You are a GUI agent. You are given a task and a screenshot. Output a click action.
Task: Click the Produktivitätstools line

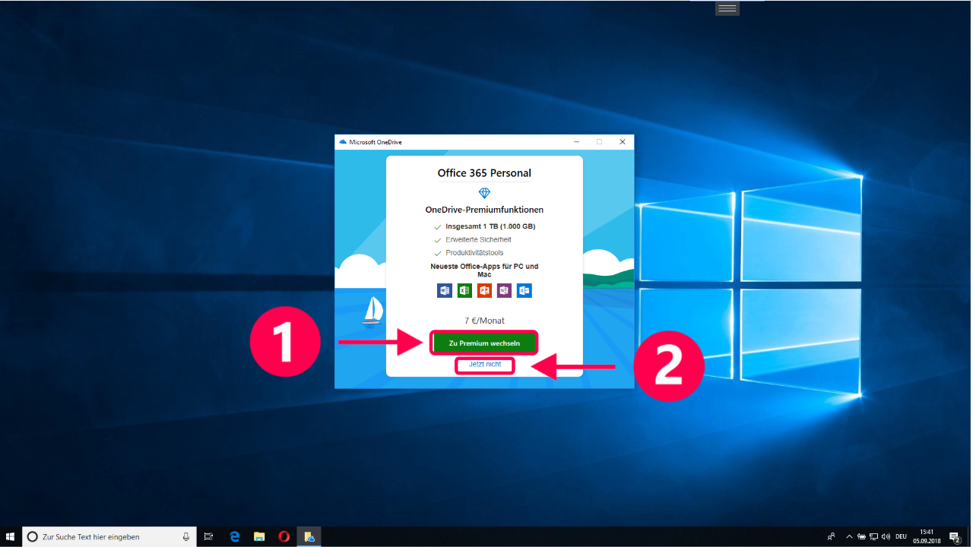pos(474,252)
